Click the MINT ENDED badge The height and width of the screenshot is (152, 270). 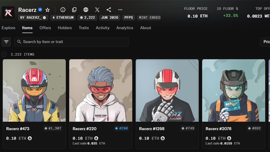149,18
